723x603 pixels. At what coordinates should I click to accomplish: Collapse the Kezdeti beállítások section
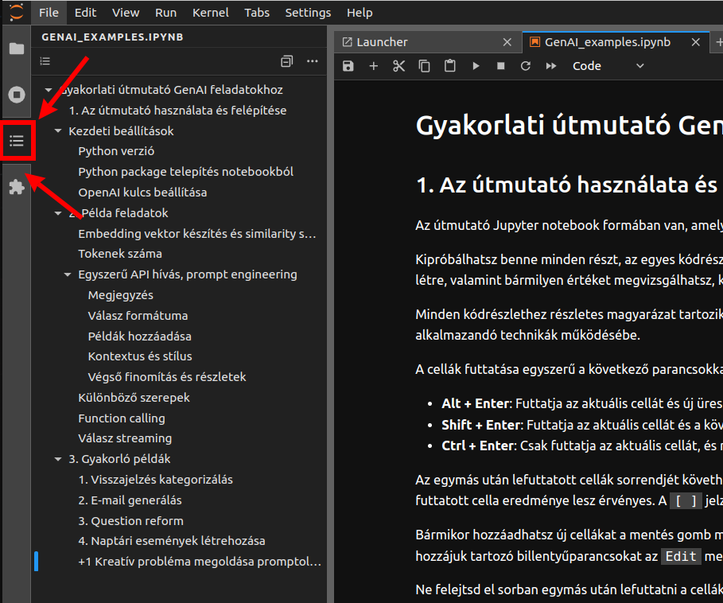[x=58, y=131]
